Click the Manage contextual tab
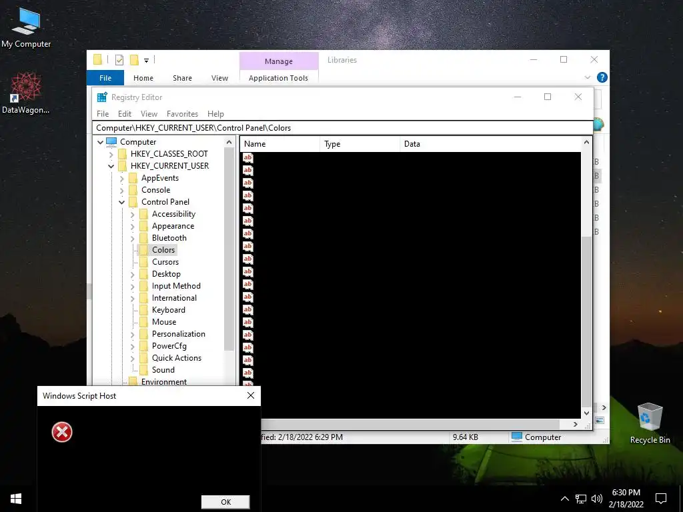683x512 pixels. point(279,61)
